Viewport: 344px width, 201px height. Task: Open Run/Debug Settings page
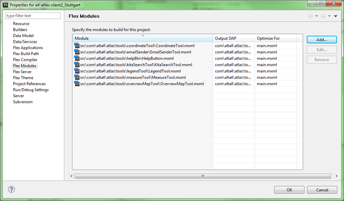31,90
